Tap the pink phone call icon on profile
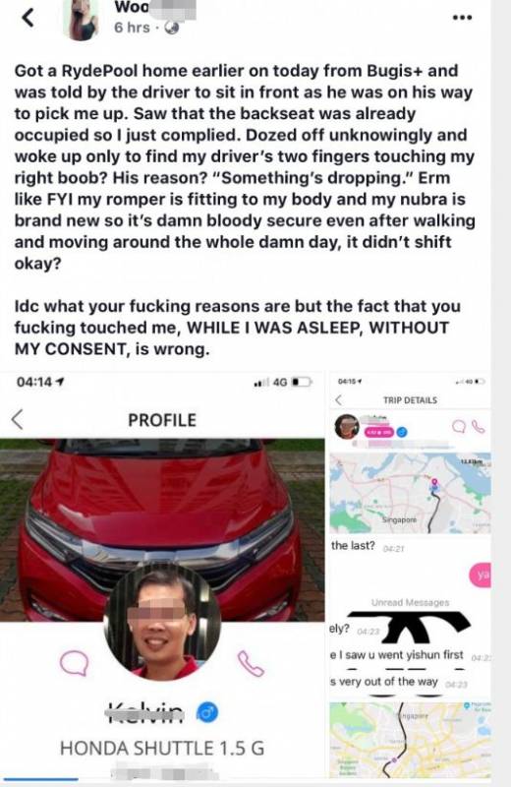This screenshot has width=511, height=787. click(251, 663)
